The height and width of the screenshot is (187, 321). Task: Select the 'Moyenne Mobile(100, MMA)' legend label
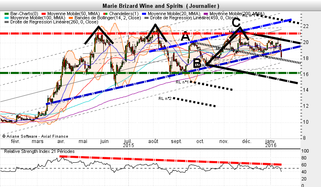38,18
